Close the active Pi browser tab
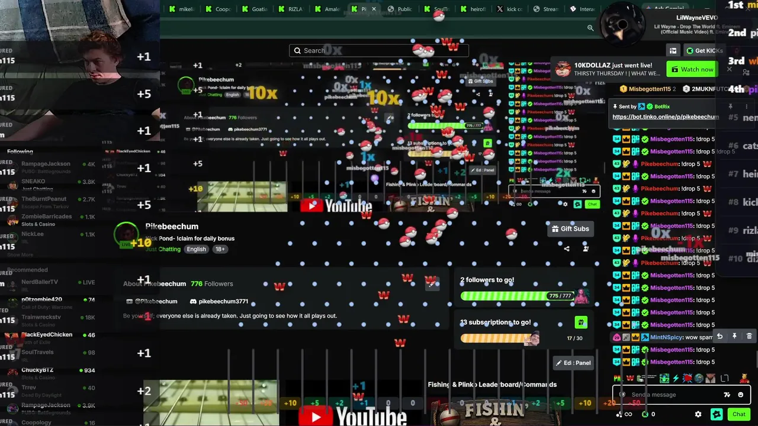 pos(374,9)
